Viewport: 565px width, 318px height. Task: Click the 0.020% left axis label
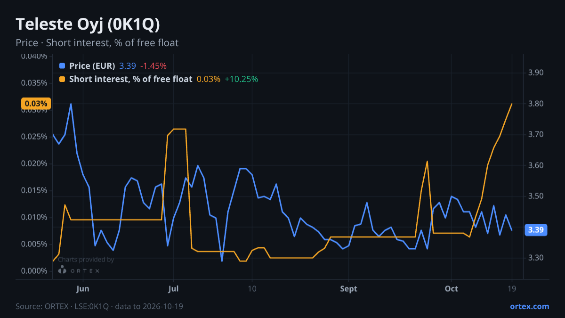34,163
